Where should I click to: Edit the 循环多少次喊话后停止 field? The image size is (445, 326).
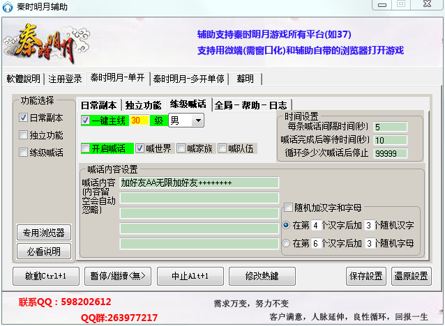[390, 153]
